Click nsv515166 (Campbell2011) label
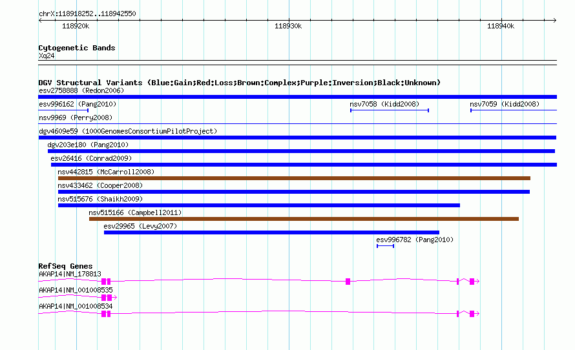575x350 pixels. pyautogui.click(x=135, y=212)
